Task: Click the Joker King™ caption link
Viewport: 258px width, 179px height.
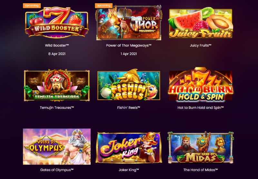Action: (129, 170)
